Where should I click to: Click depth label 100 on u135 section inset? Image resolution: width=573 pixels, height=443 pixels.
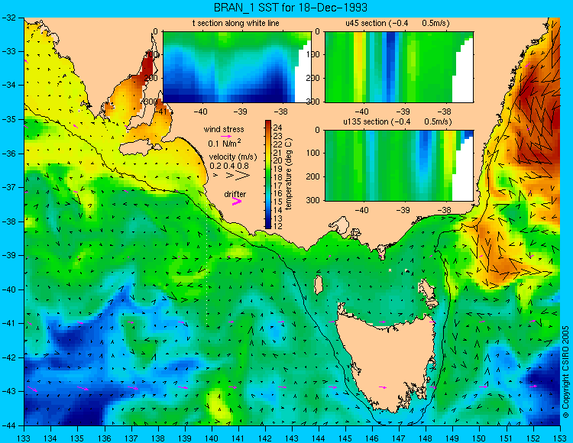[x=314, y=153]
